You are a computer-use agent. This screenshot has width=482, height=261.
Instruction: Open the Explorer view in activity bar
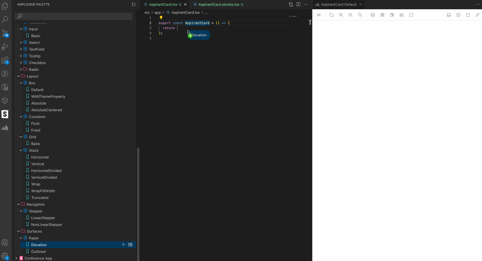[5, 6]
